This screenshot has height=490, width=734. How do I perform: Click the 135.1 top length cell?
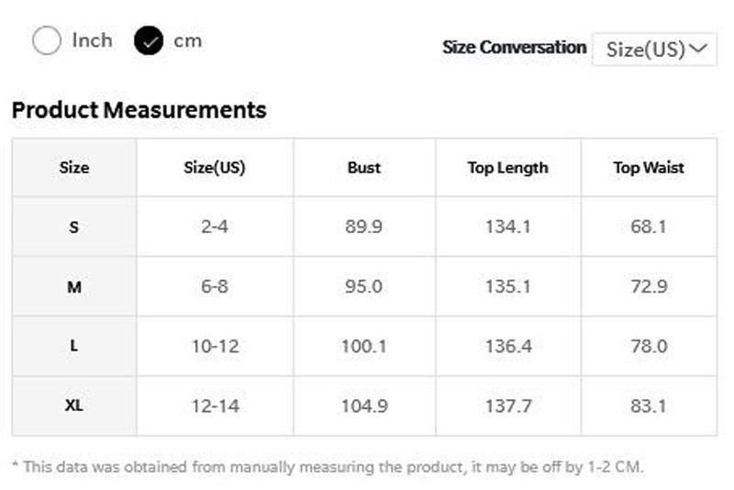click(507, 287)
